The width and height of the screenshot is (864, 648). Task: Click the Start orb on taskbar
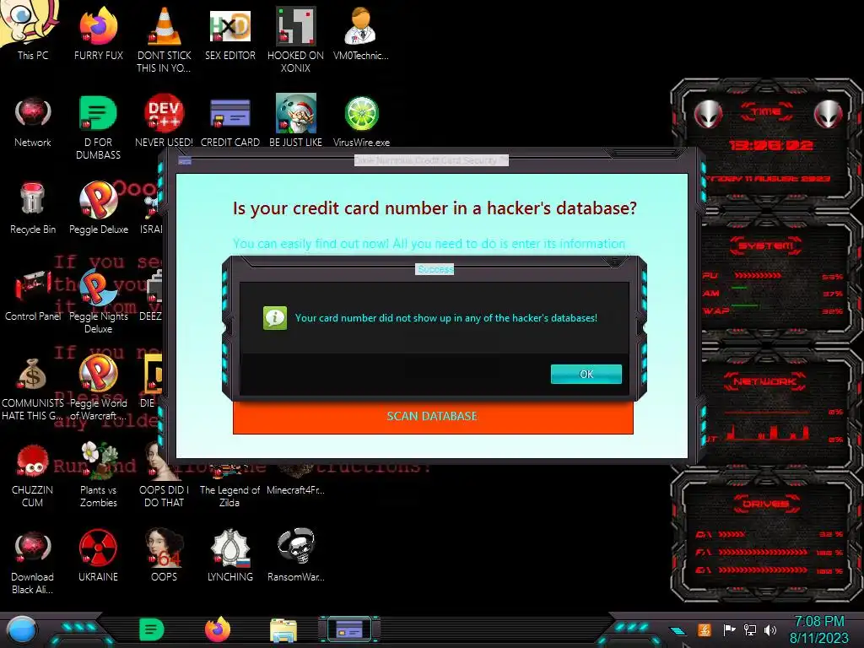click(x=22, y=630)
